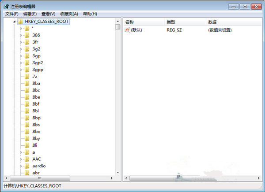Image resolution: width=265 pixels, height=192 pixels.
Task: Select the (默认) value entry
Action: (136, 30)
